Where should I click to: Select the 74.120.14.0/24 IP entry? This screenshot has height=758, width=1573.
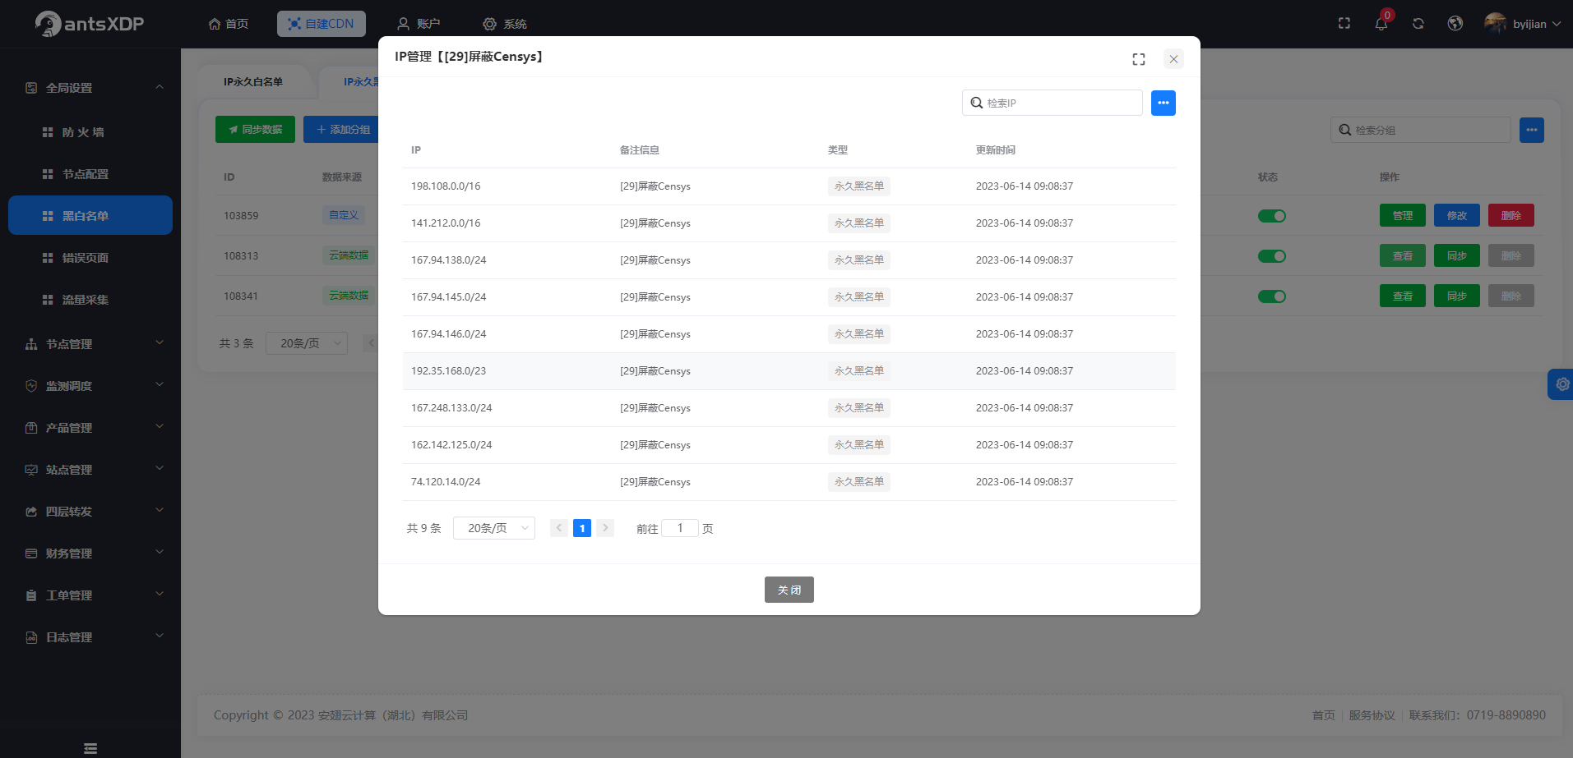[x=446, y=482]
